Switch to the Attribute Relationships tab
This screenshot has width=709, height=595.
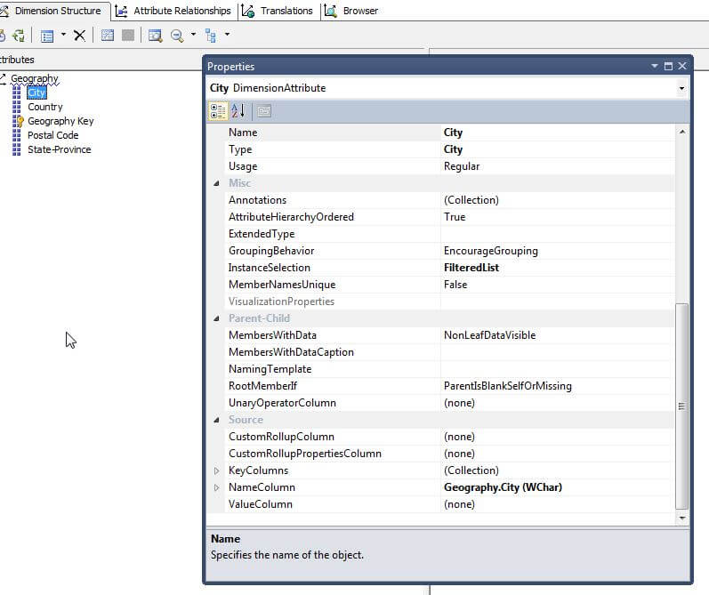pyautogui.click(x=173, y=11)
